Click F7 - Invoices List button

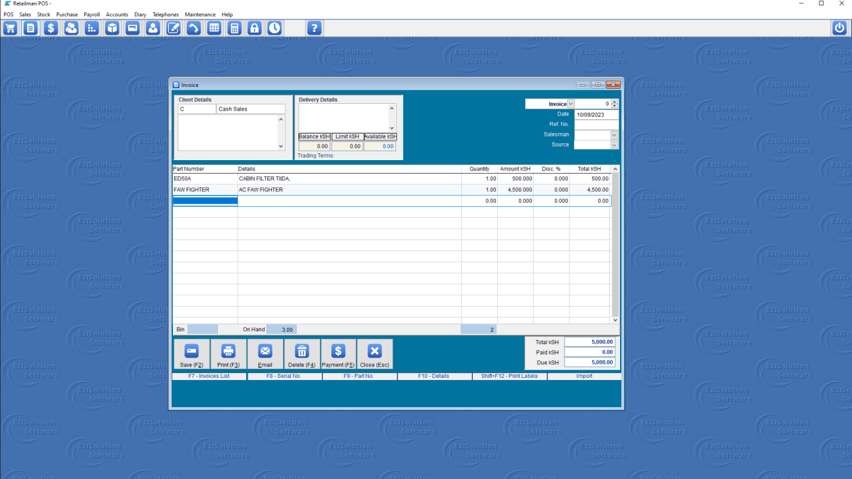[x=210, y=376]
